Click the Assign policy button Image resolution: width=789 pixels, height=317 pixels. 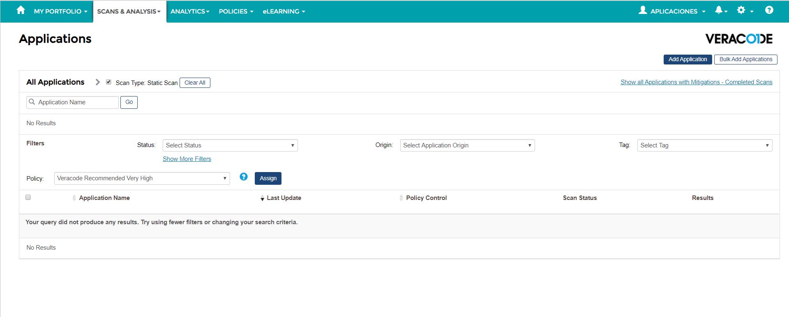[x=268, y=178]
